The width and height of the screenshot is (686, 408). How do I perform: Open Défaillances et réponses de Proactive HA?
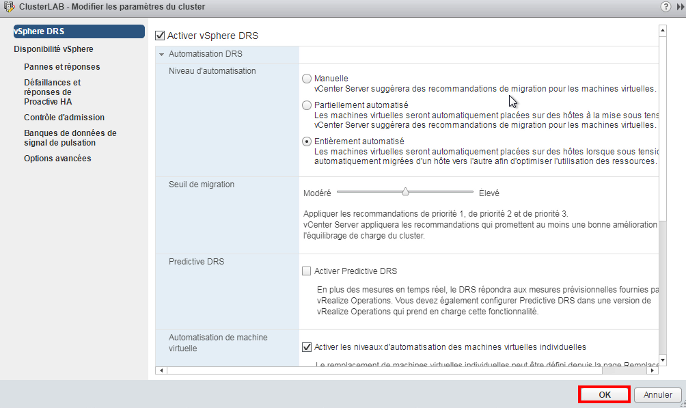click(53, 92)
